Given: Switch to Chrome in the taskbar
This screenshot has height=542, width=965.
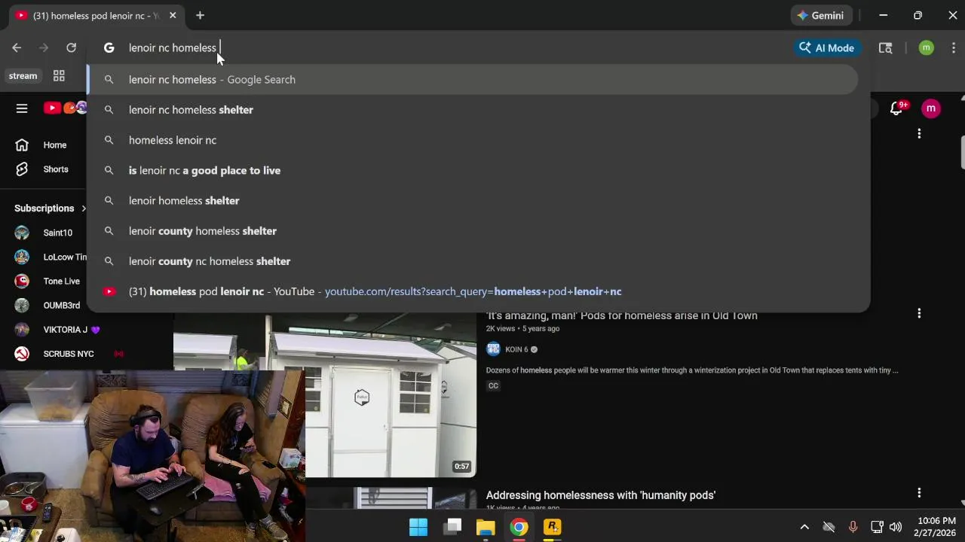Looking at the screenshot, I should point(519,527).
